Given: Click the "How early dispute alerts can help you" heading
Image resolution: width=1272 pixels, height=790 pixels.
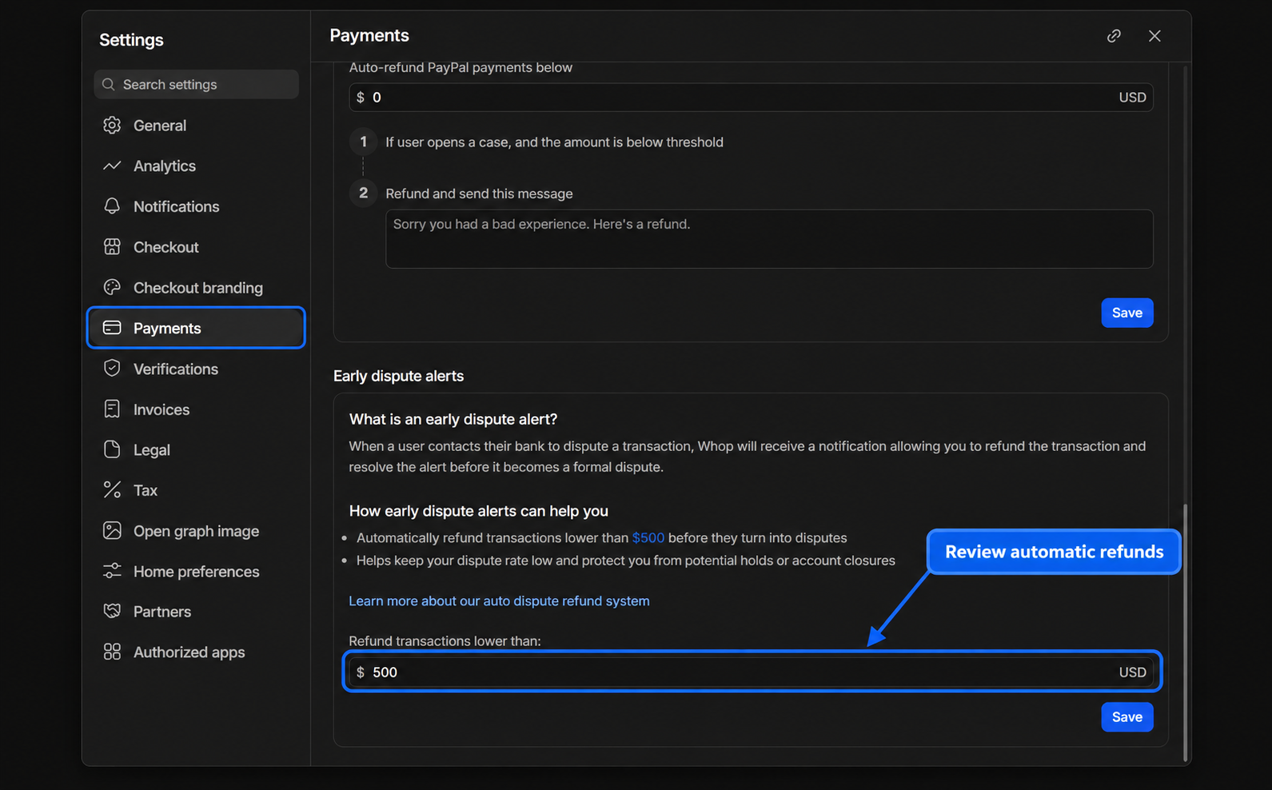Looking at the screenshot, I should point(478,511).
